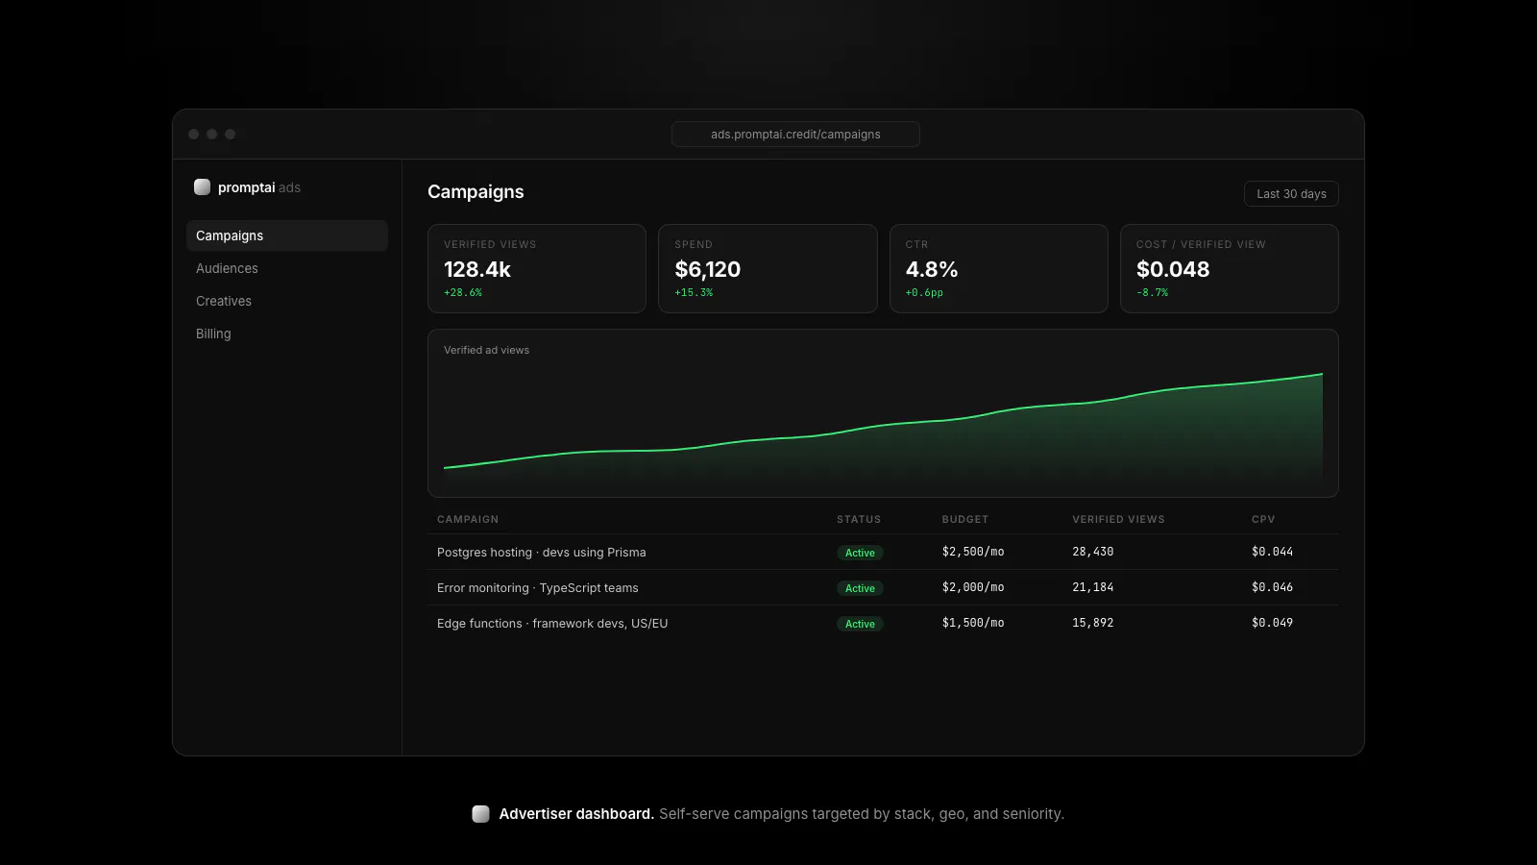Click the Verified ad views chart
The image size is (1537, 865).
coord(883,413)
